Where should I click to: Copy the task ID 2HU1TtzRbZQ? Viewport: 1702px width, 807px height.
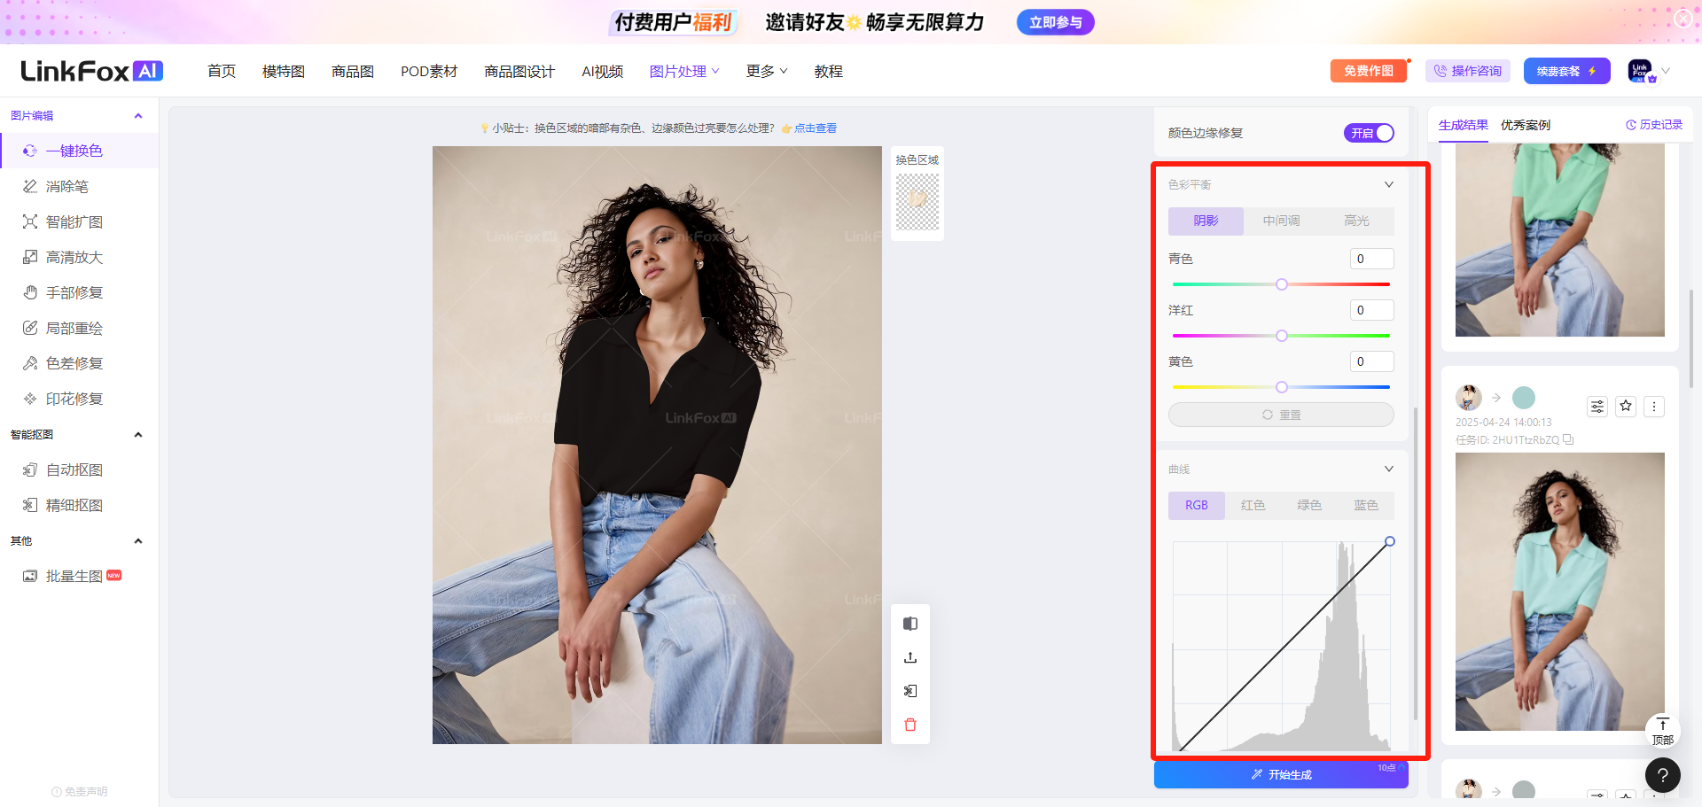1568,439
